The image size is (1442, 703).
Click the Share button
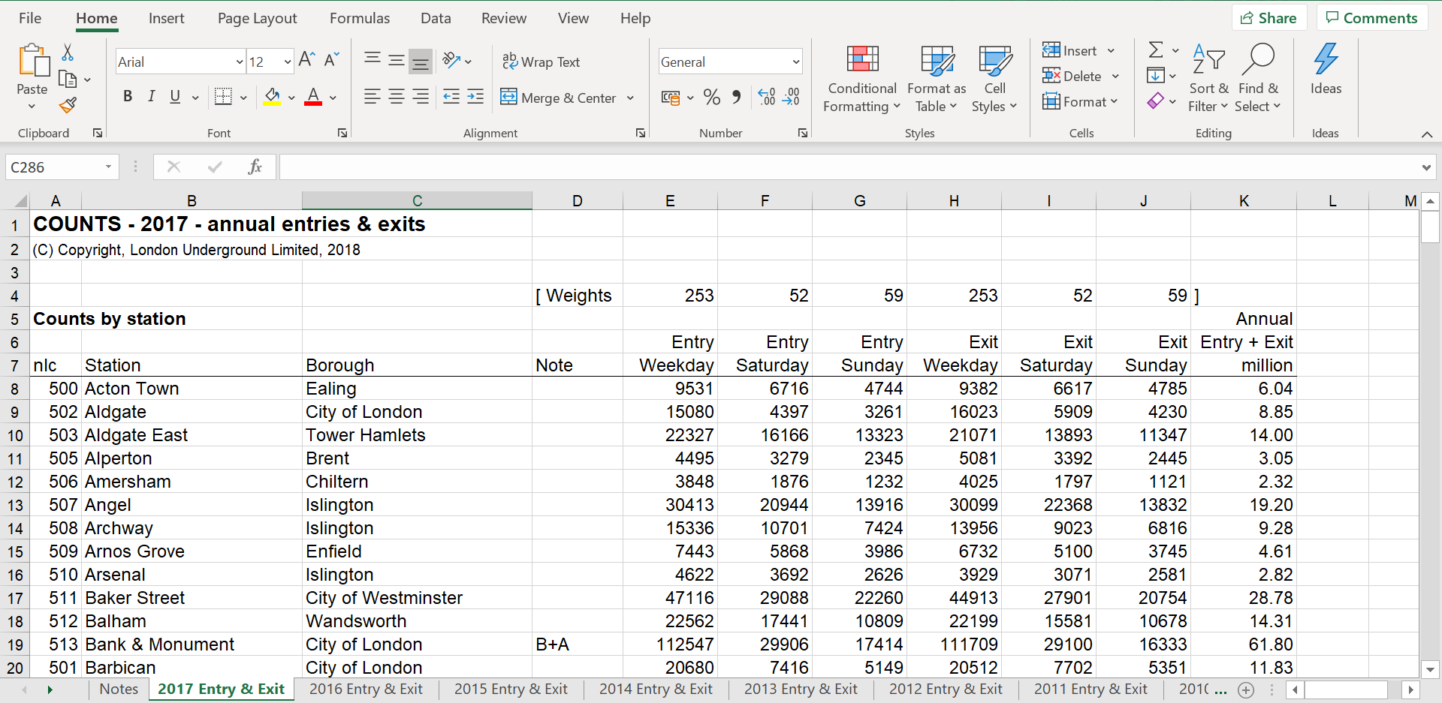[1269, 18]
